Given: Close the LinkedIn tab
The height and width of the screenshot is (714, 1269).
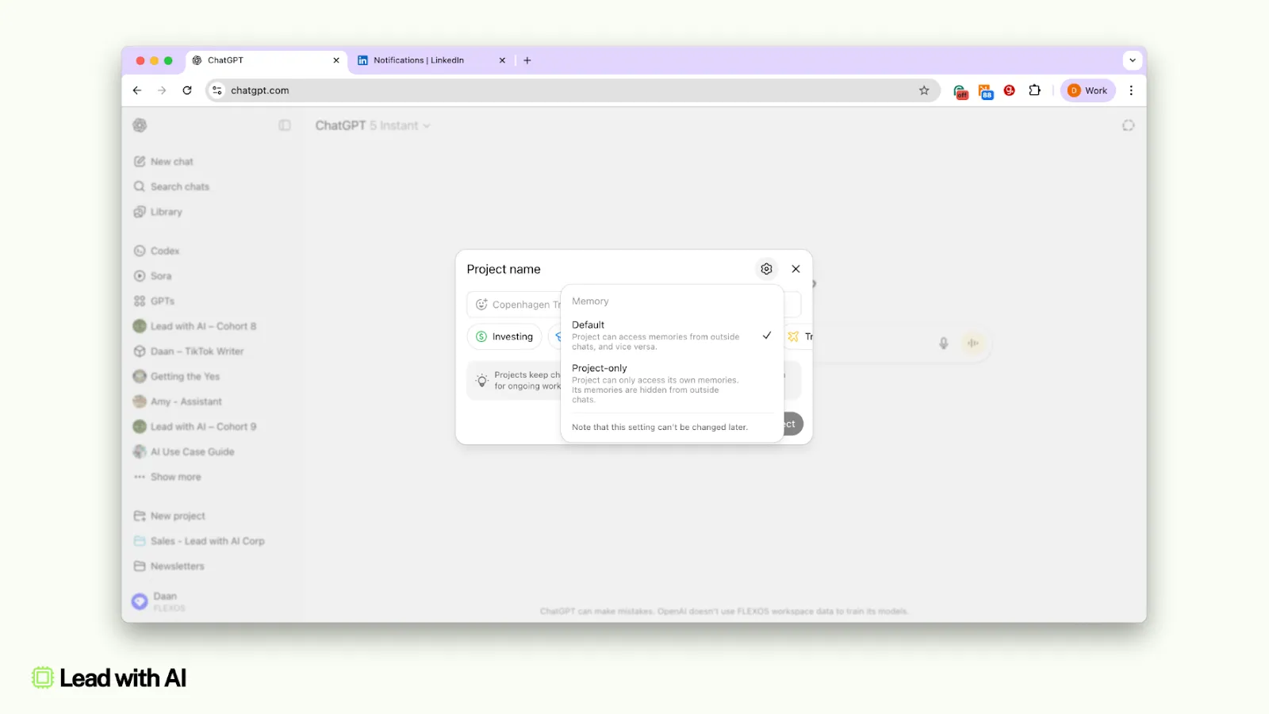Looking at the screenshot, I should coord(502,60).
